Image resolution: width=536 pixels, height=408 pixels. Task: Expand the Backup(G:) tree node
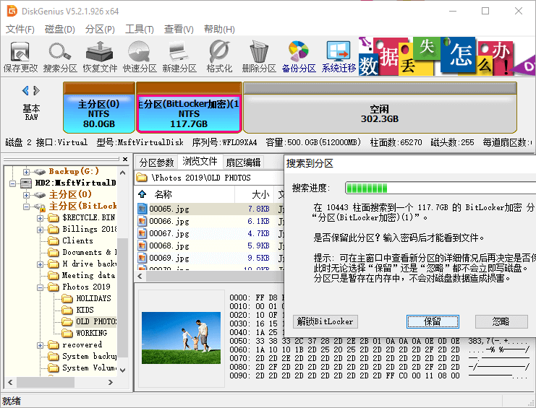point(26,172)
